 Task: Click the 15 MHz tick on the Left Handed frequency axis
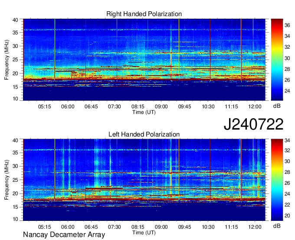pyautogui.click(x=15, y=207)
